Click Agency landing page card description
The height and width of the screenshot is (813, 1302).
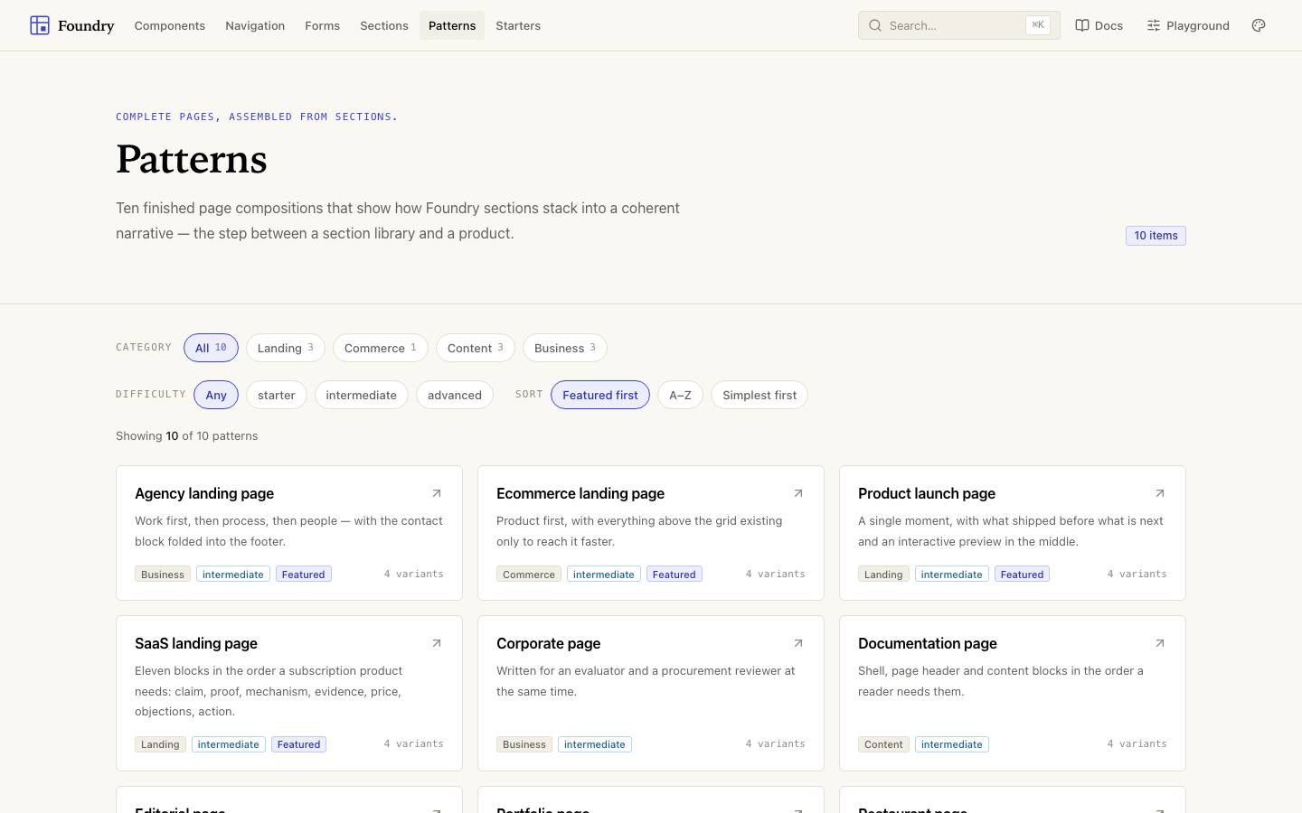288,531
